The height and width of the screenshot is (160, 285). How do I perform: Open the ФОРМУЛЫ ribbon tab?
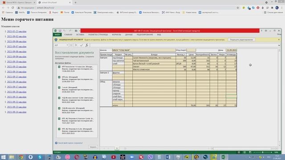(x=117, y=35)
